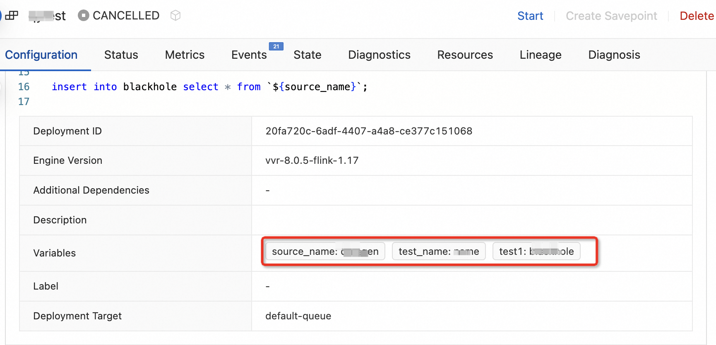The height and width of the screenshot is (345, 716).
Task: Click the Engine Version label
Action: 67,161
